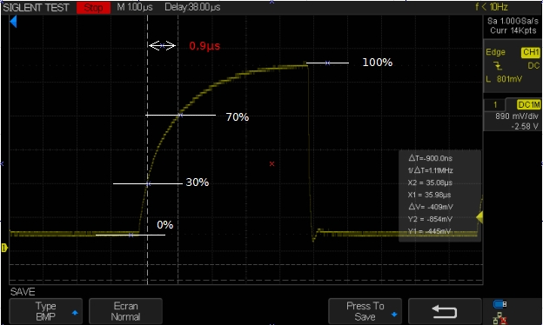Image resolution: width=543 pixels, height=325 pixels.
Task: Click the Y1 = -445mV cursor value
Action: click(x=429, y=231)
